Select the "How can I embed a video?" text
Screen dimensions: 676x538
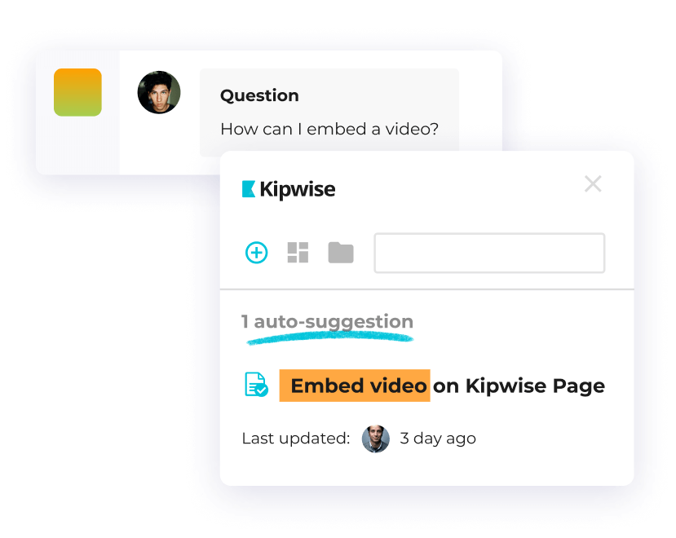tap(329, 129)
